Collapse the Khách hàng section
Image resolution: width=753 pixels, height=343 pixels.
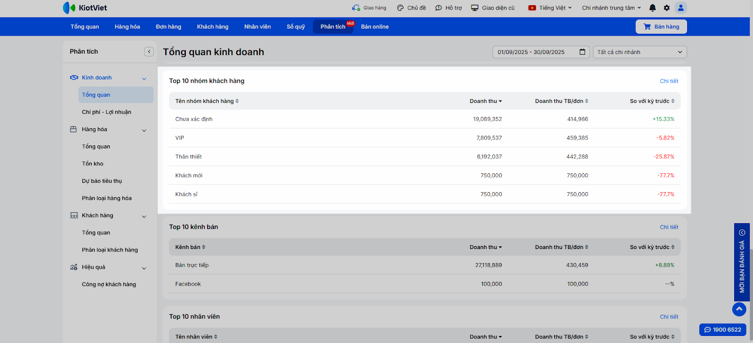tap(144, 217)
